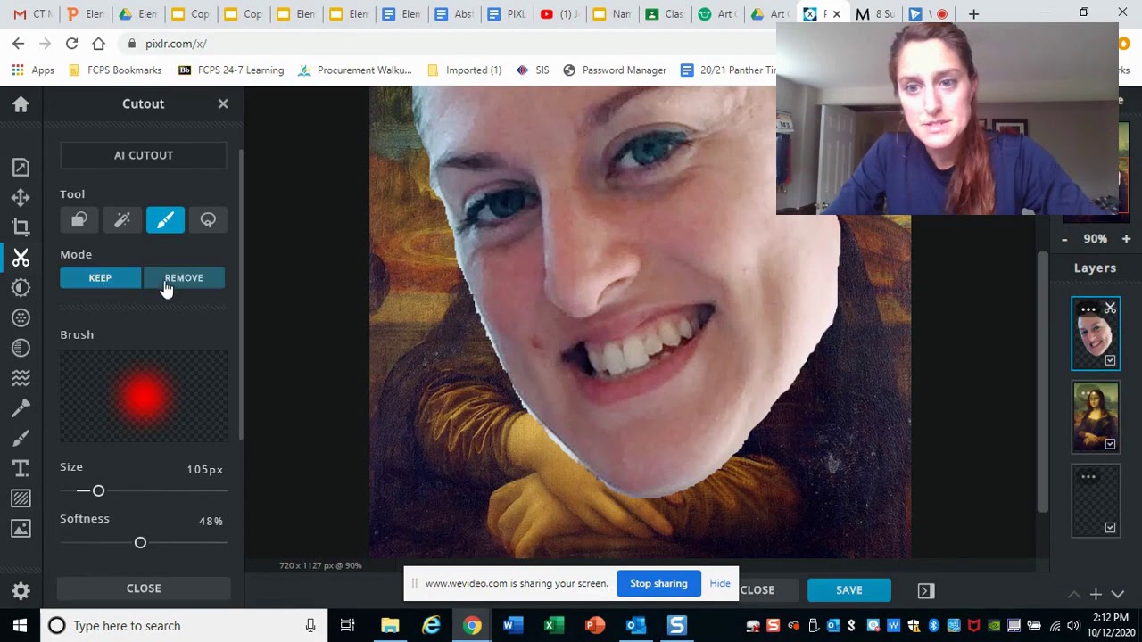Hide the screen sharing notification bar
This screenshot has height=642, width=1142.
[720, 584]
